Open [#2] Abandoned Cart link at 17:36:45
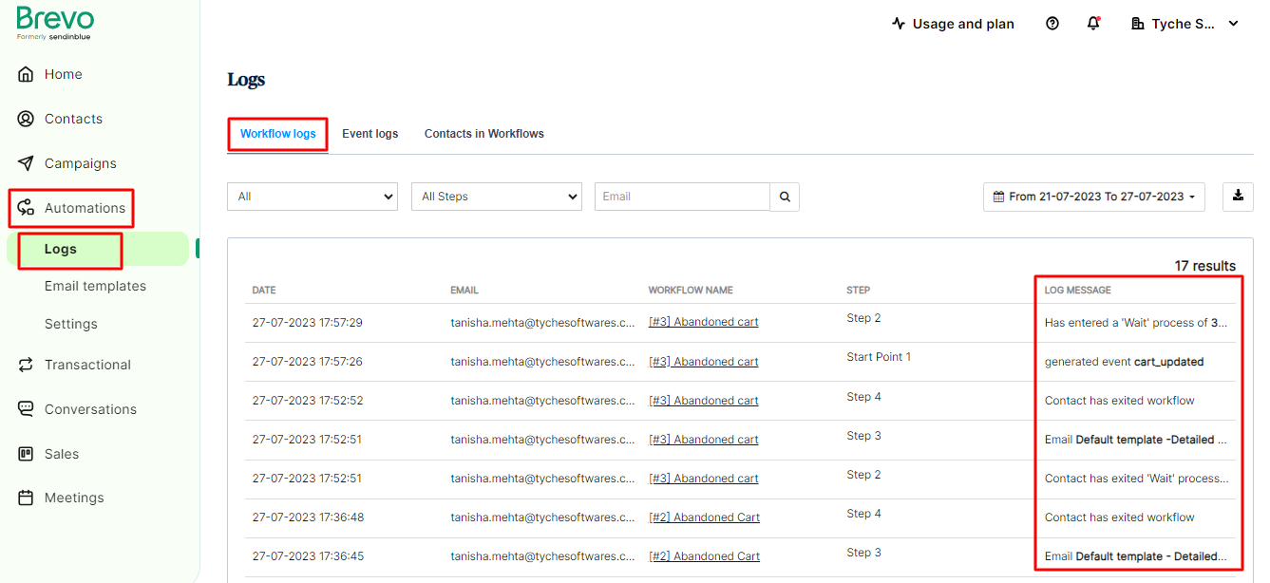Screen dimensions: 1270x583 tap(704, 556)
